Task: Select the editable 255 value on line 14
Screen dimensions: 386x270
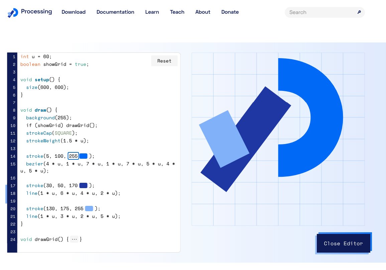Action: [x=73, y=156]
